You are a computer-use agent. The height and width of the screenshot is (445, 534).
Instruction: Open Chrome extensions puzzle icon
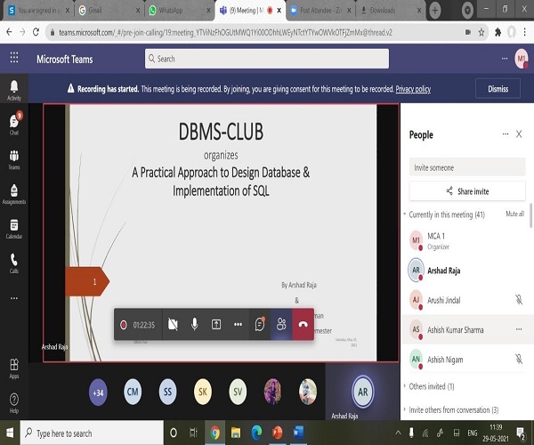click(498, 32)
